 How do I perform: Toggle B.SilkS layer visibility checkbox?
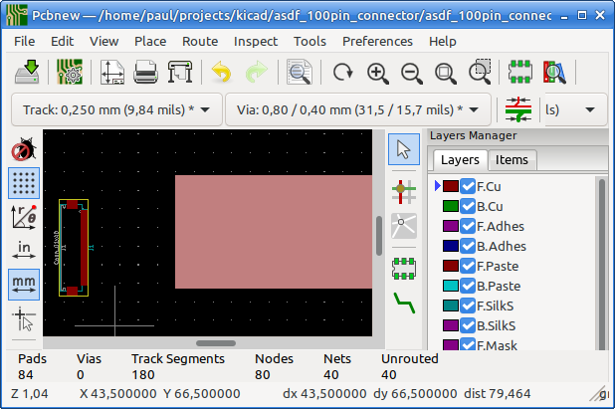point(468,325)
